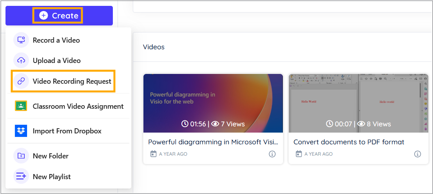Choose Import From Dropbox

(68, 131)
